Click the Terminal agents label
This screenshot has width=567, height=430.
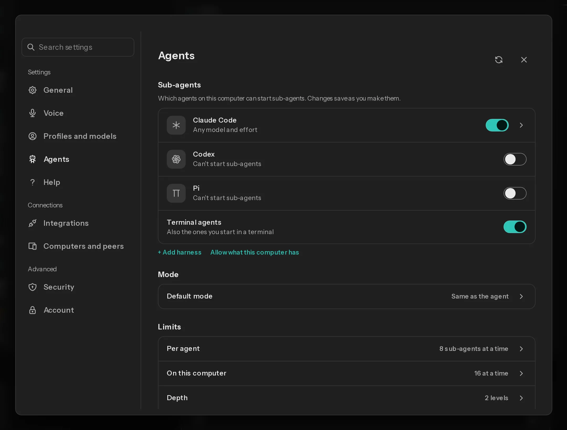coord(194,222)
